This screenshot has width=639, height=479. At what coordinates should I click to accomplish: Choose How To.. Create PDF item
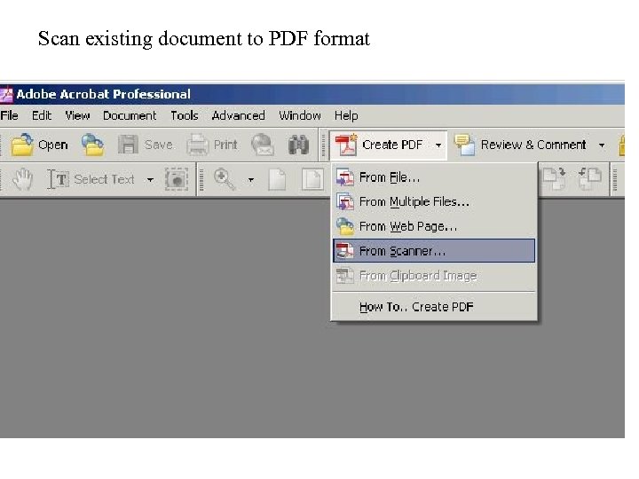434,307
